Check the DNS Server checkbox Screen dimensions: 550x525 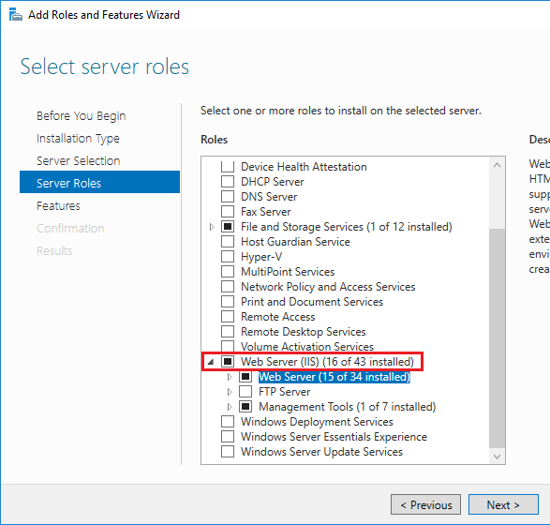point(228,197)
